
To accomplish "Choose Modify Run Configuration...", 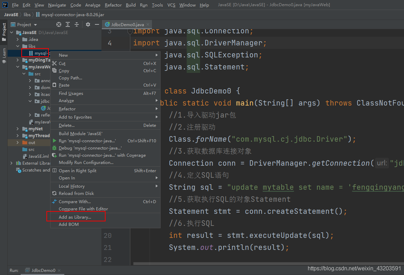I will [x=105, y=163].
